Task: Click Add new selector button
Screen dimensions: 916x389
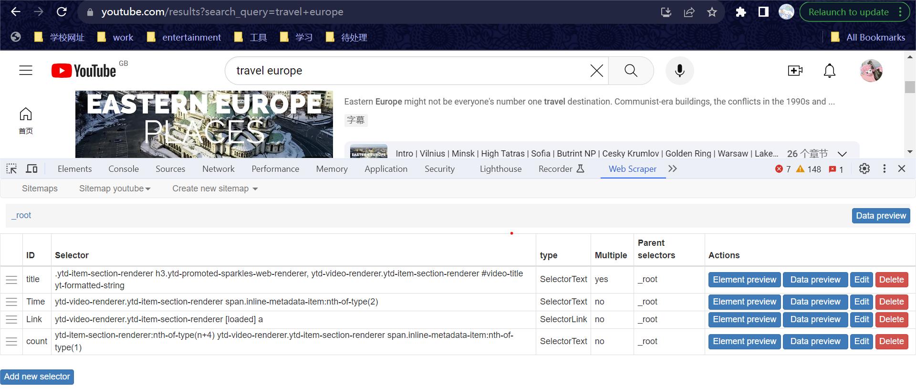Action: pyautogui.click(x=37, y=377)
